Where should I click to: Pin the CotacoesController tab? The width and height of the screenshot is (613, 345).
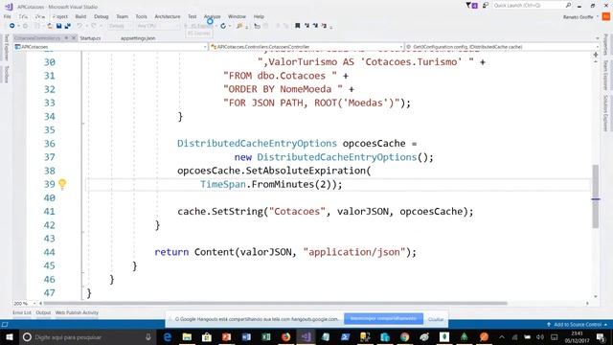coord(66,38)
